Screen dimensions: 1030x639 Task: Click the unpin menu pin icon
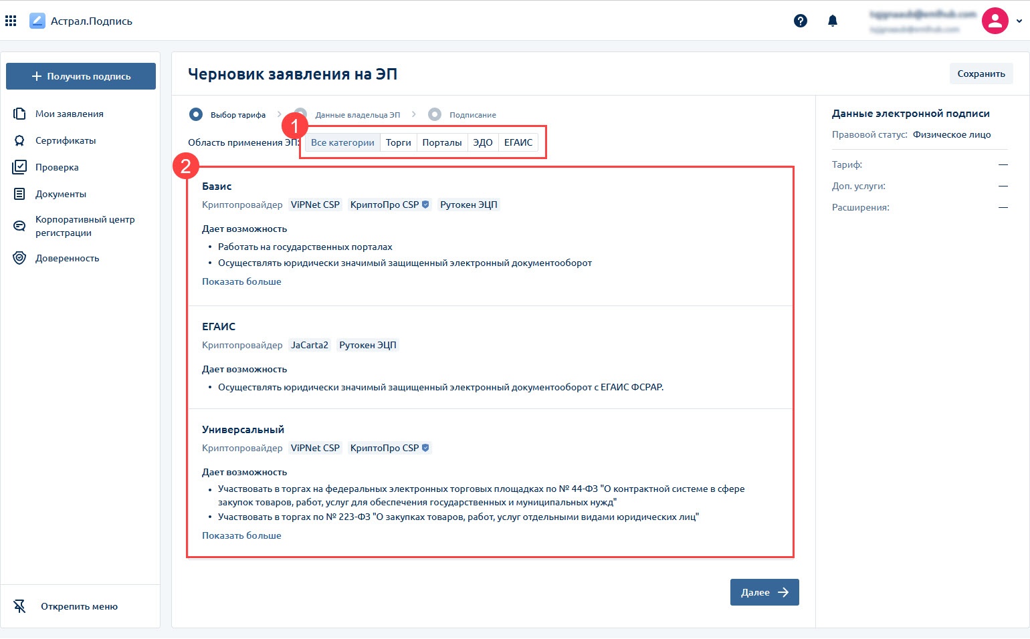pyautogui.click(x=19, y=606)
